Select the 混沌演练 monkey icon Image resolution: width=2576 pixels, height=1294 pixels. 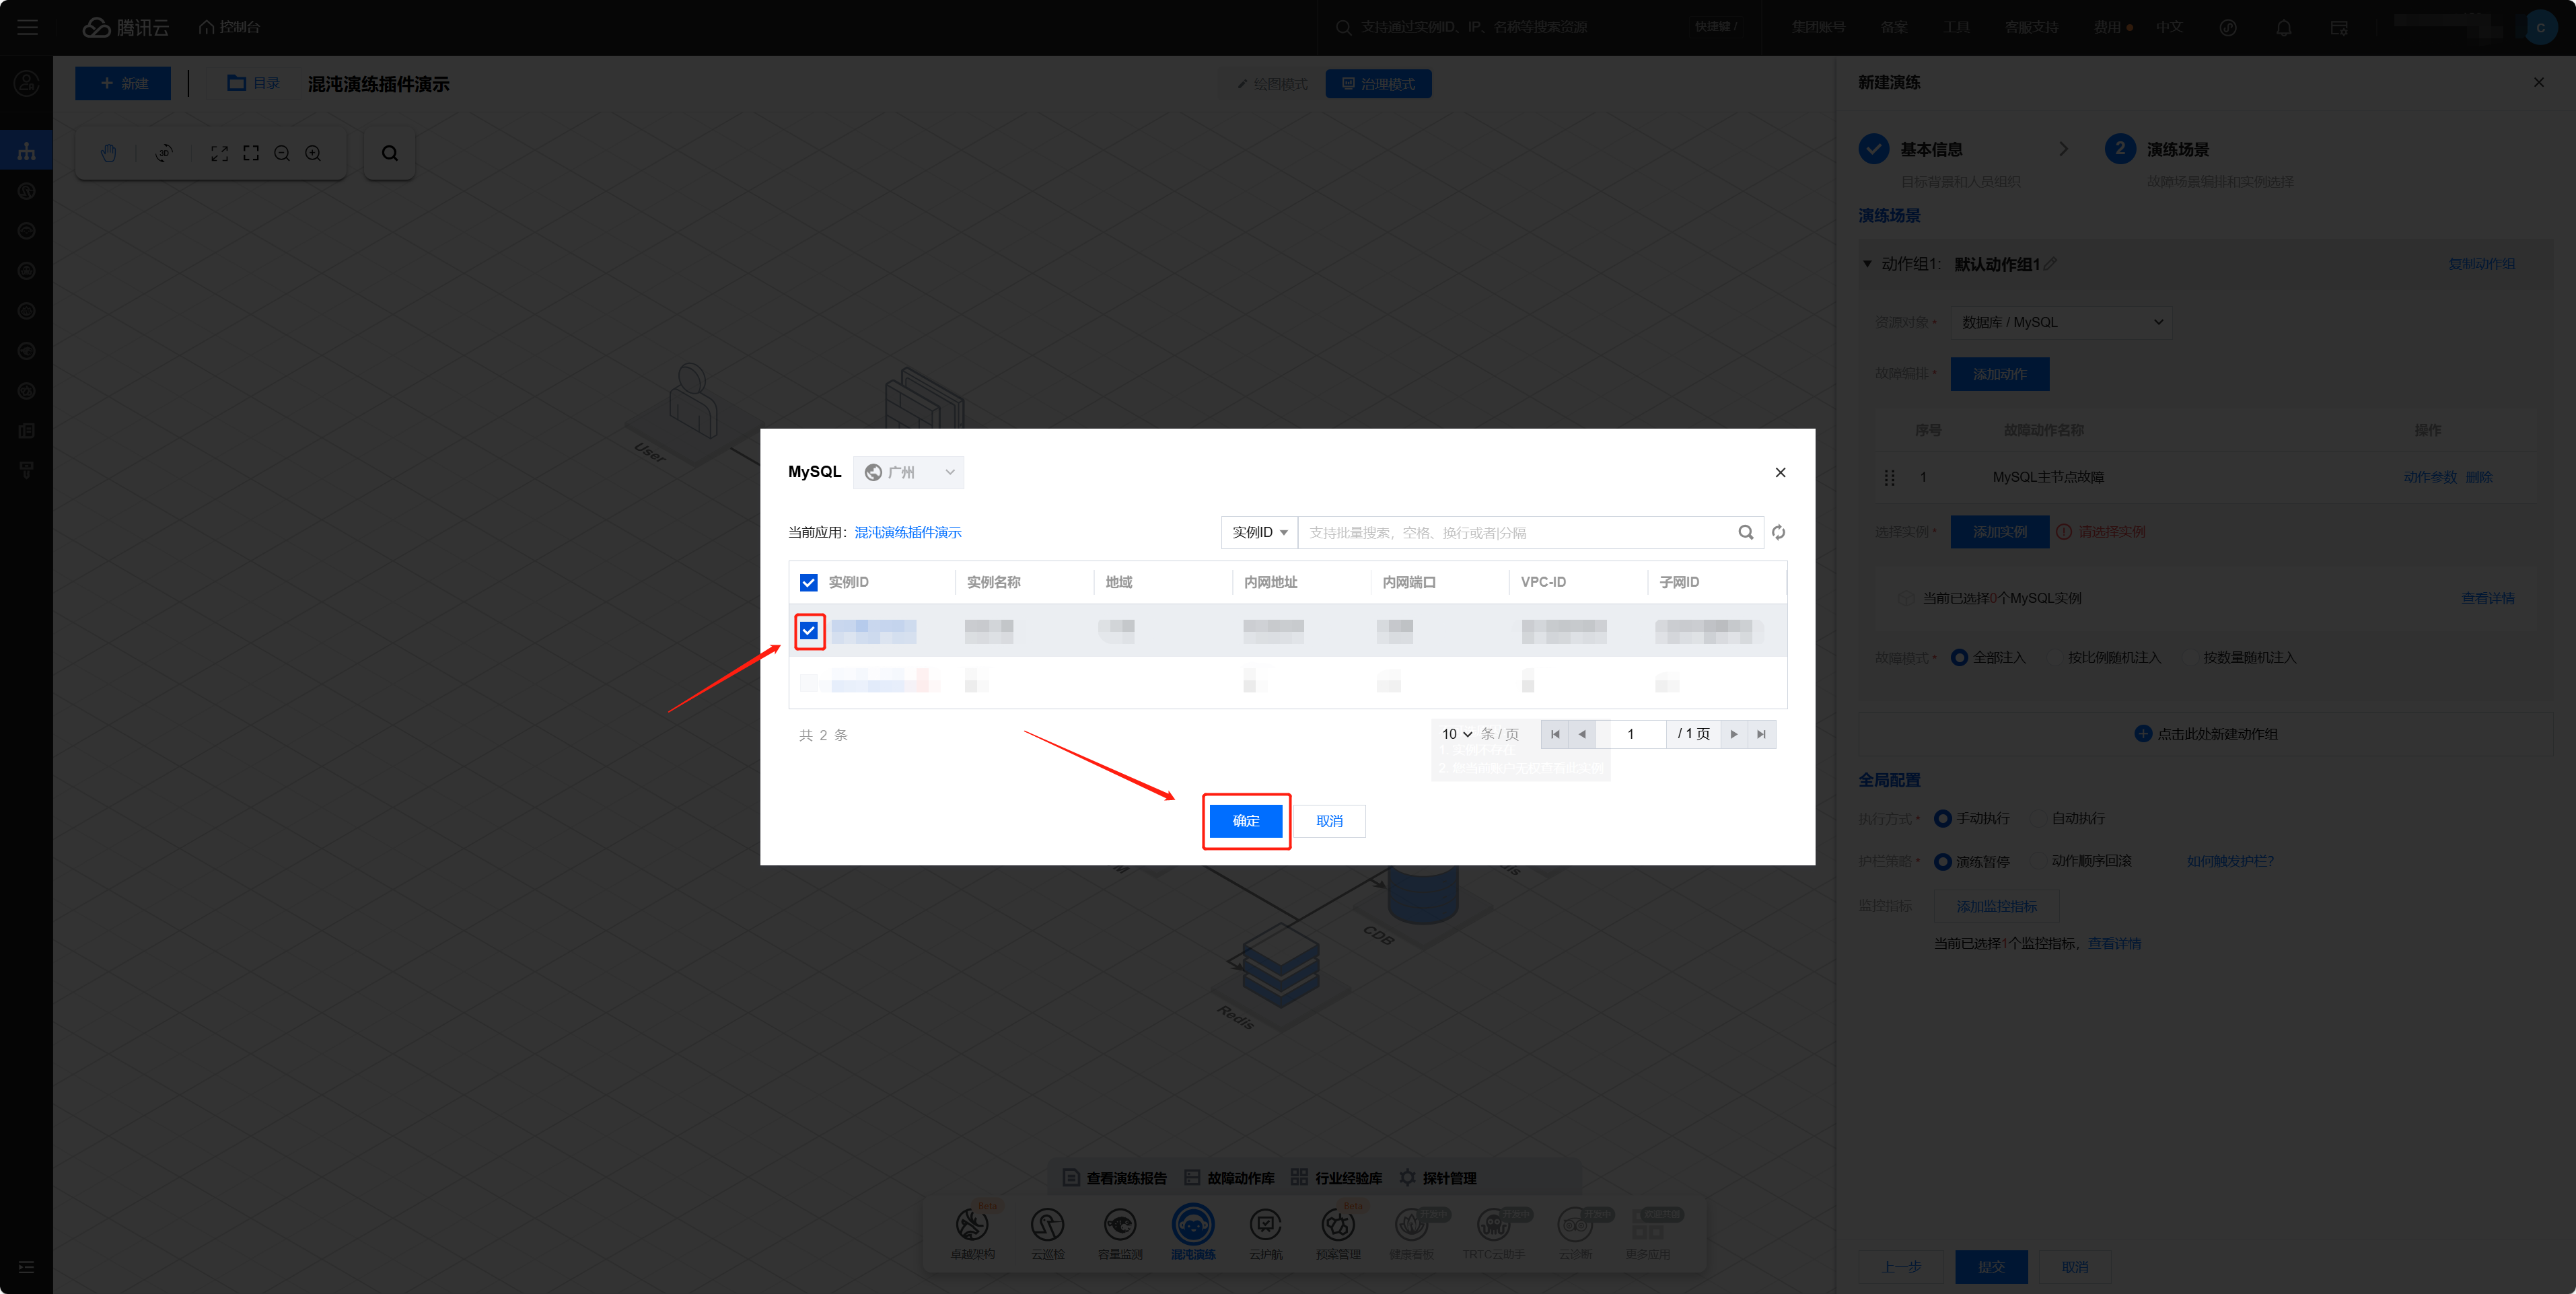point(1193,1224)
